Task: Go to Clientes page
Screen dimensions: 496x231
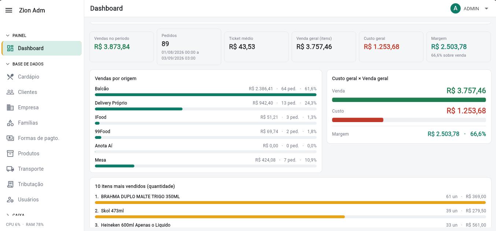Action: [x=42, y=92]
